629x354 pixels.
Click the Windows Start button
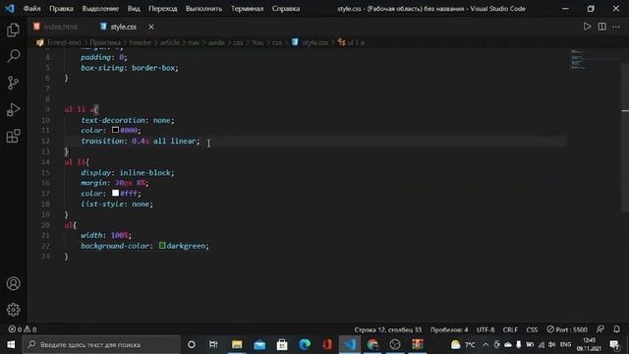click(11, 344)
